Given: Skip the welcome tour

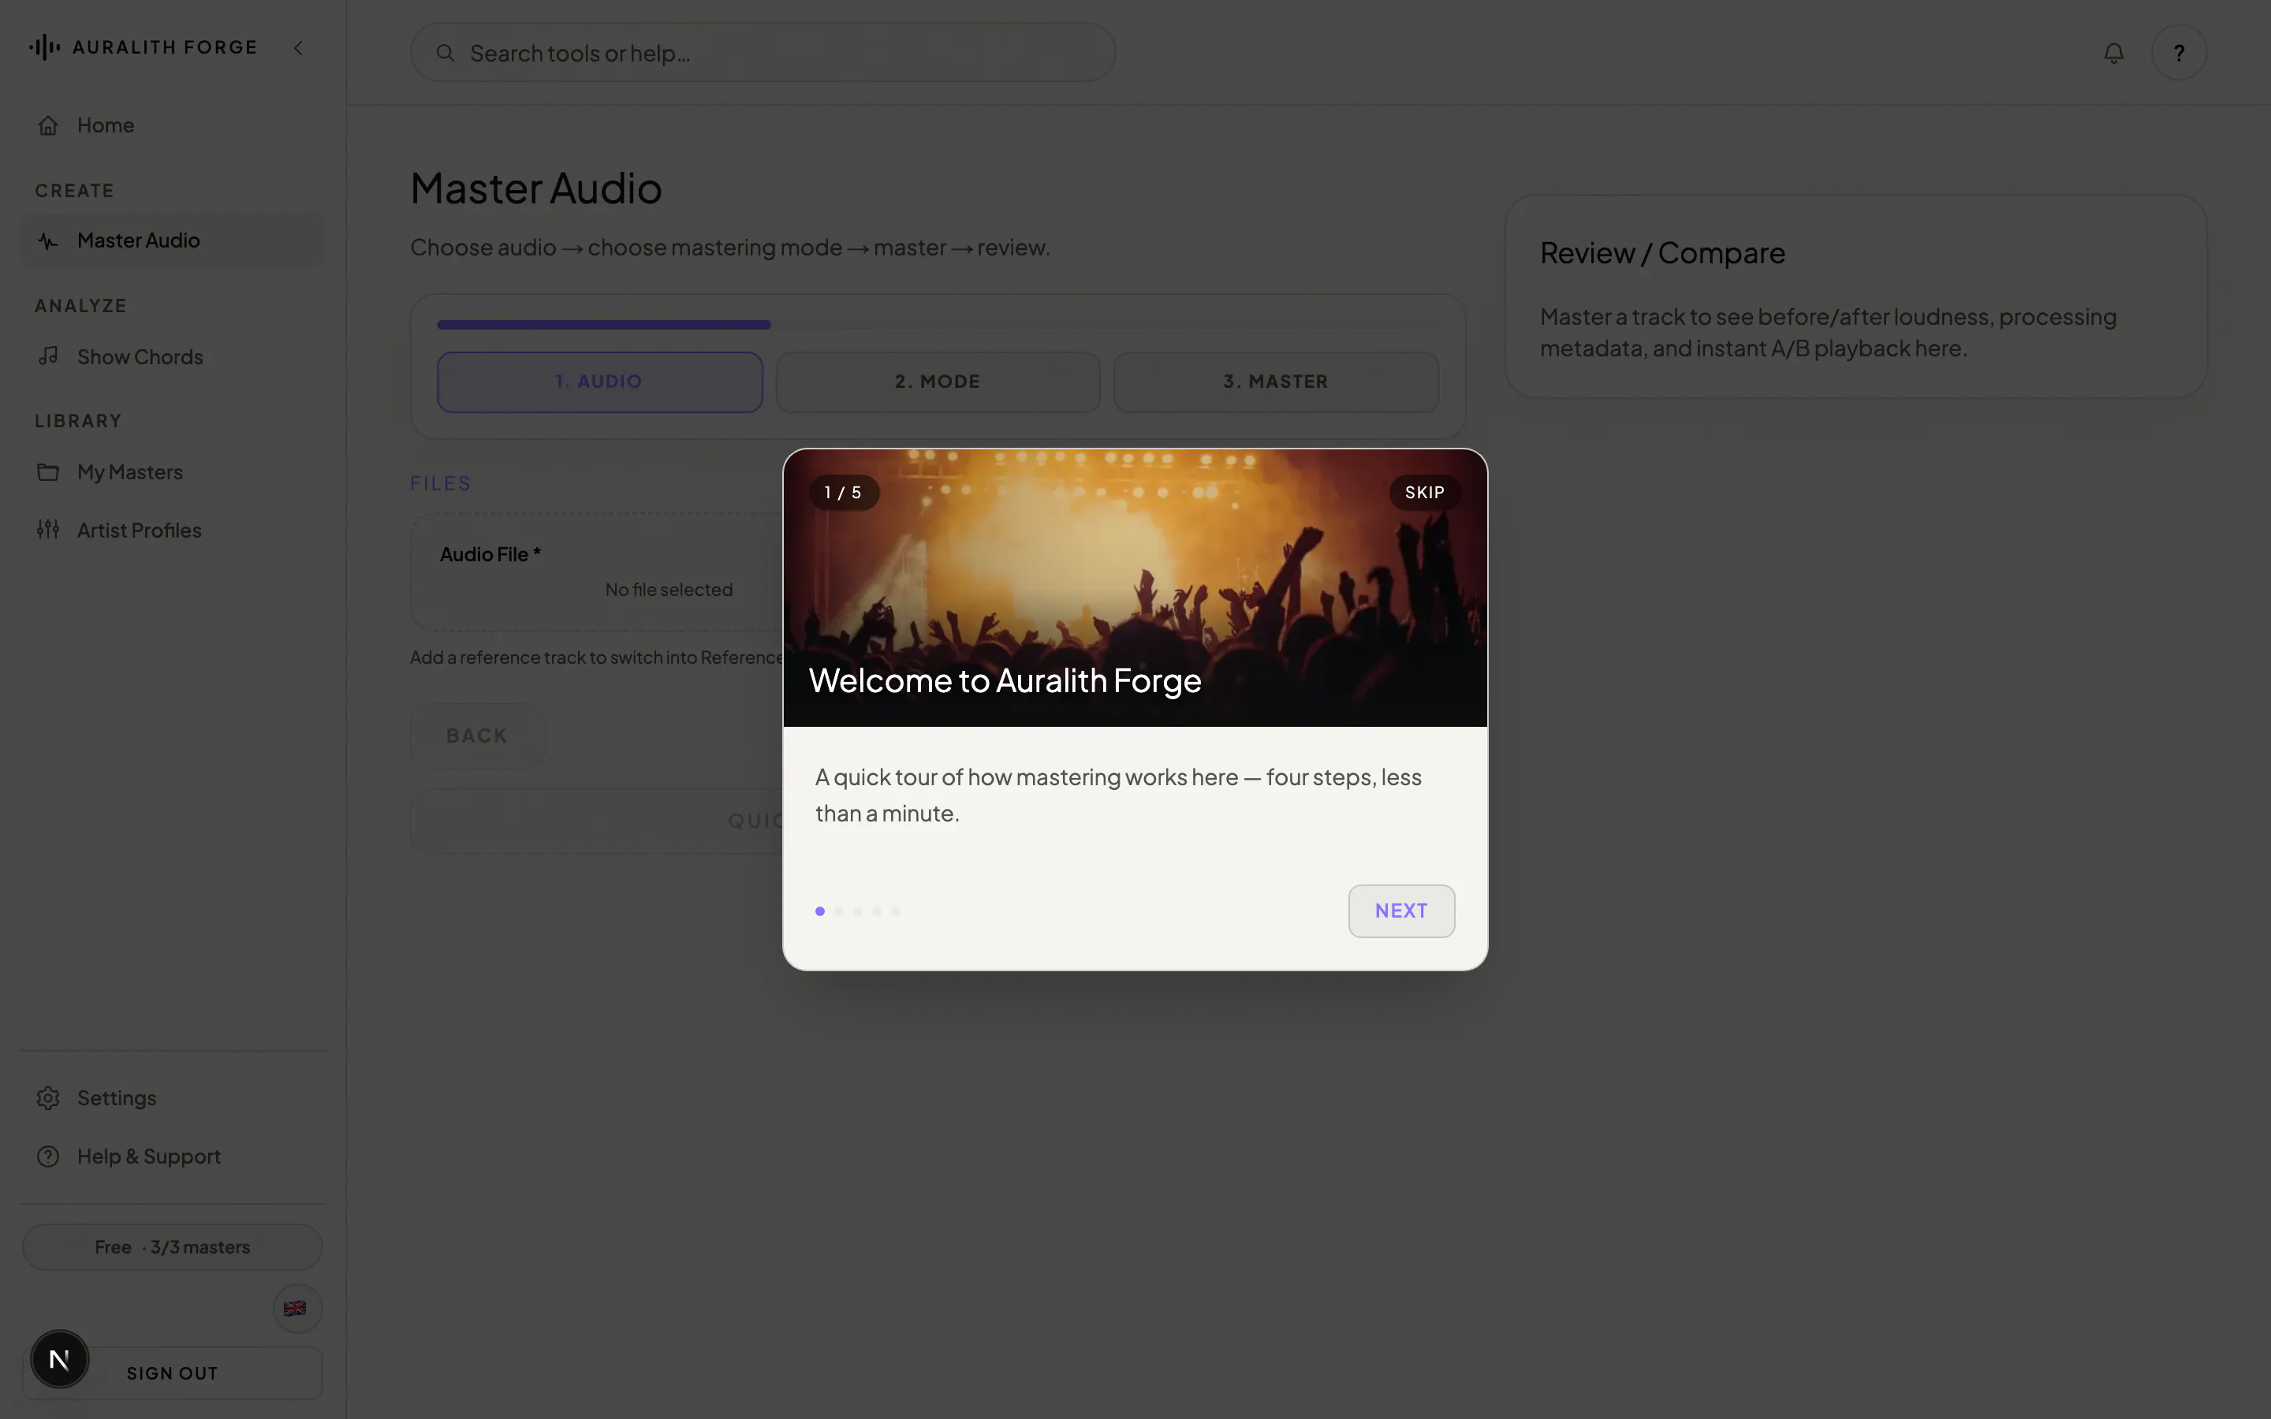Looking at the screenshot, I should click(1425, 493).
